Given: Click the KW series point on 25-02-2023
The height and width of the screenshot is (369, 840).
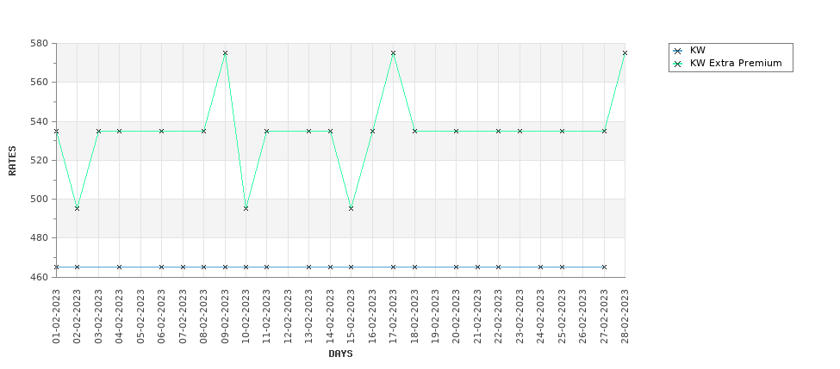Looking at the screenshot, I should click(562, 267).
